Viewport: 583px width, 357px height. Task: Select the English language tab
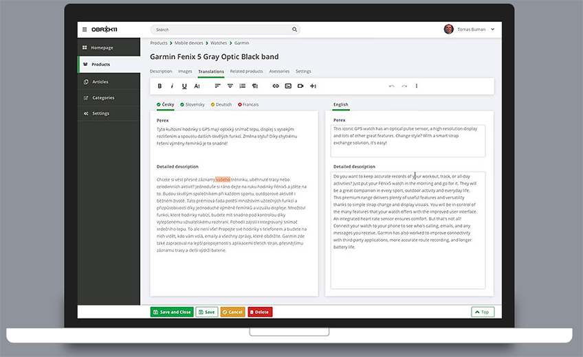[x=340, y=104]
